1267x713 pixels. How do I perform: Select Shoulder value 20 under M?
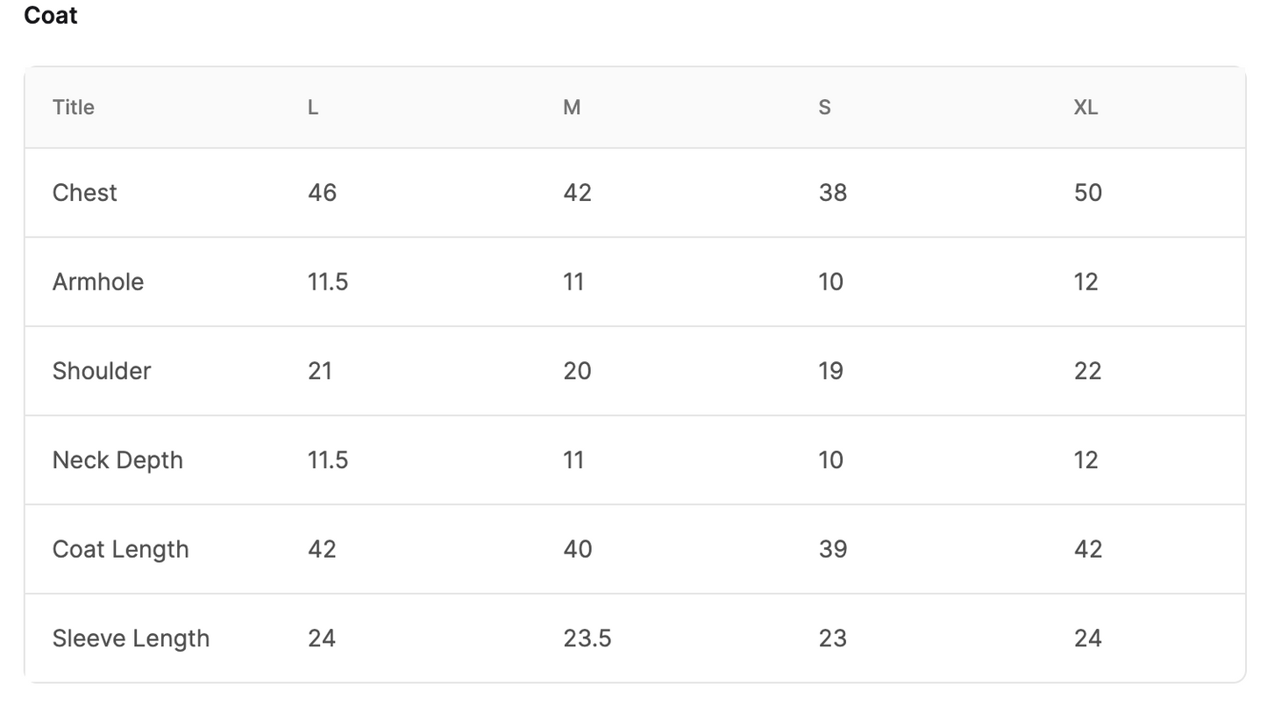click(x=577, y=371)
